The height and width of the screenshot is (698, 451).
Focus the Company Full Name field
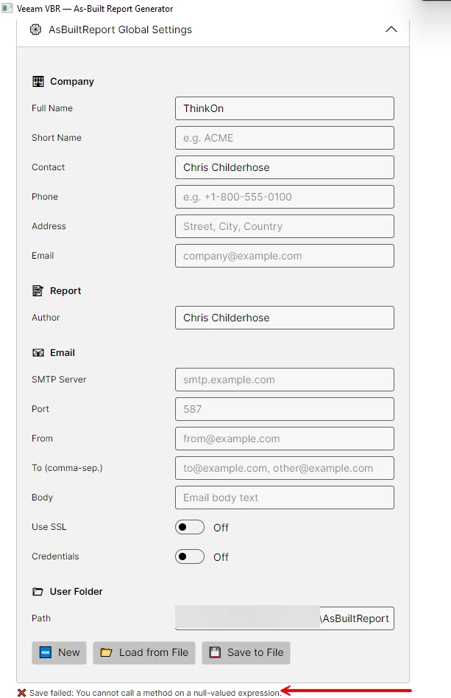click(x=284, y=108)
